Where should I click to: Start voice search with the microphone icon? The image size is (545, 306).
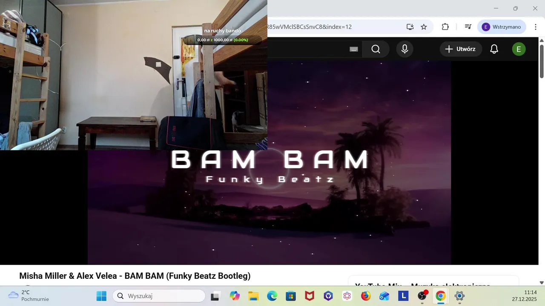tap(405, 49)
